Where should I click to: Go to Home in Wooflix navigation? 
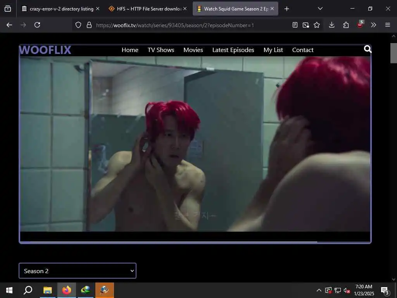pyautogui.click(x=130, y=50)
